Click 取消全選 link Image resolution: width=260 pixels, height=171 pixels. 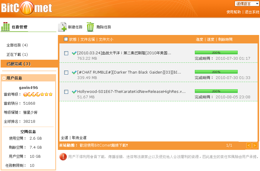click(79, 138)
